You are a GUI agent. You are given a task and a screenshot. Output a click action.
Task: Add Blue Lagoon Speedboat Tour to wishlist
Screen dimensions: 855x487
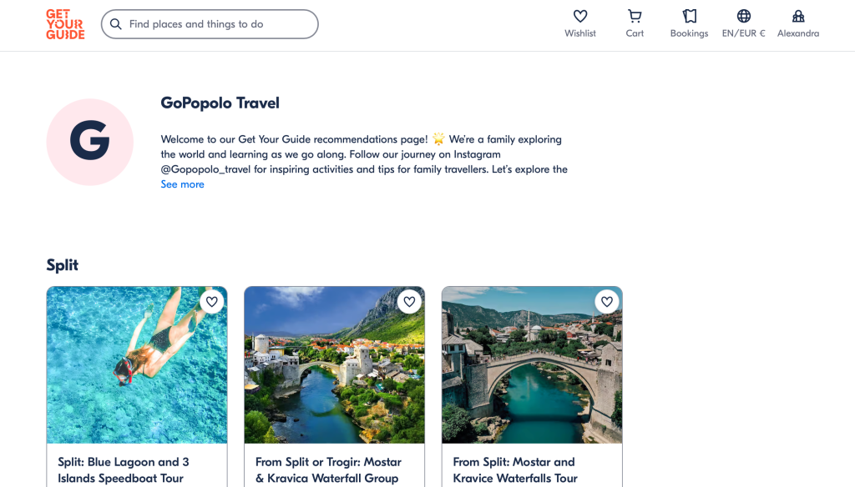pos(212,302)
